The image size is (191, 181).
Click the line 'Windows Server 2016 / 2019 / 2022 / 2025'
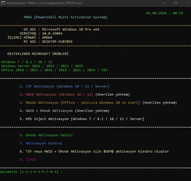coord(42,66)
